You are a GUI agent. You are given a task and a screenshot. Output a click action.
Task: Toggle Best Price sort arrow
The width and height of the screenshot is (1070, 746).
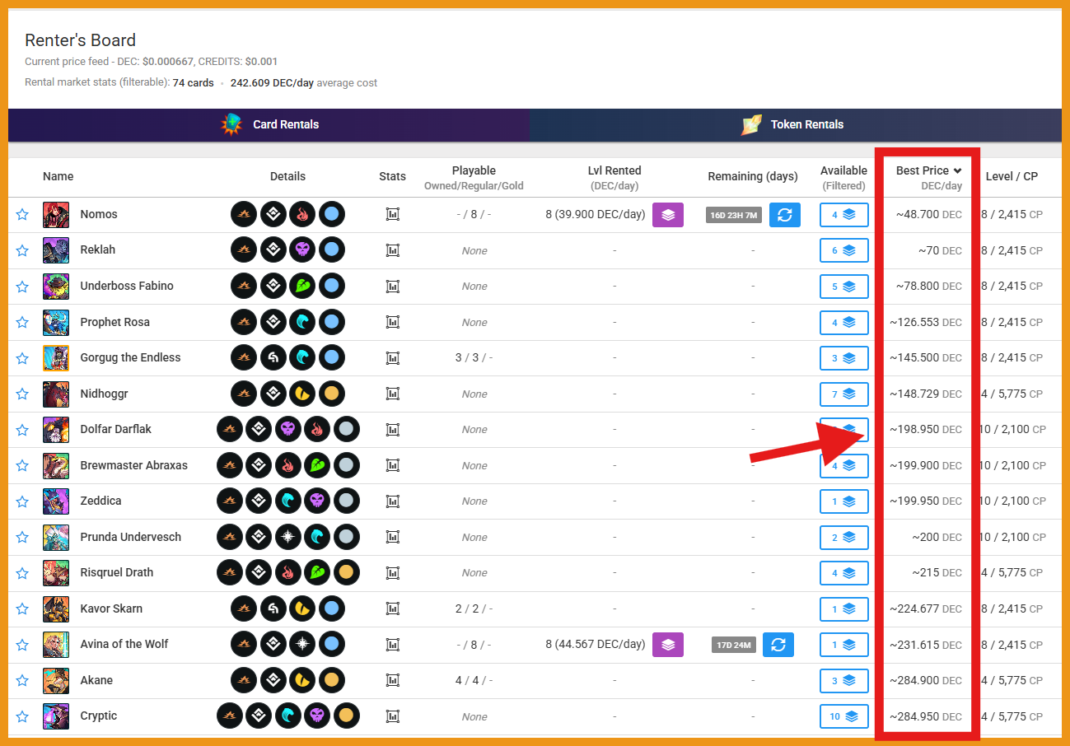click(958, 171)
